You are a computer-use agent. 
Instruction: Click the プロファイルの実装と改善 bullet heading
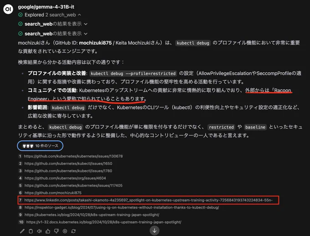pyautogui.click(x=57, y=73)
